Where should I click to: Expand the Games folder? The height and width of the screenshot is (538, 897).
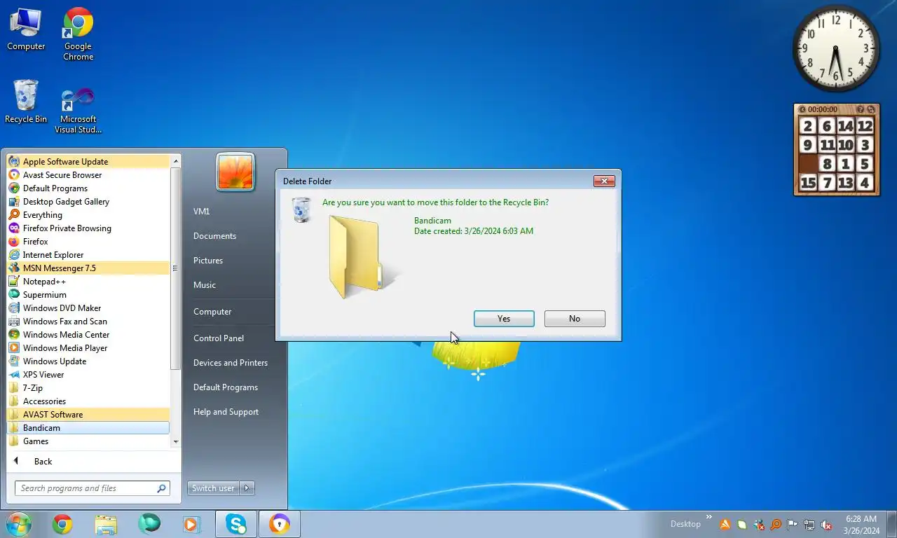[88, 441]
